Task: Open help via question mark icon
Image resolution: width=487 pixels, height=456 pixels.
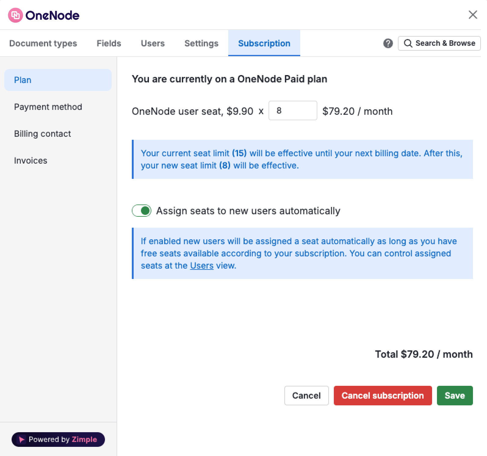Action: click(388, 43)
